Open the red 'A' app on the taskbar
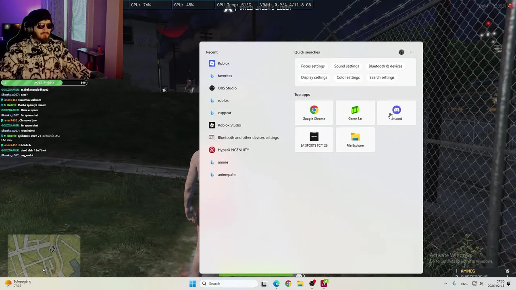Image resolution: width=516 pixels, height=290 pixels. tap(324, 284)
